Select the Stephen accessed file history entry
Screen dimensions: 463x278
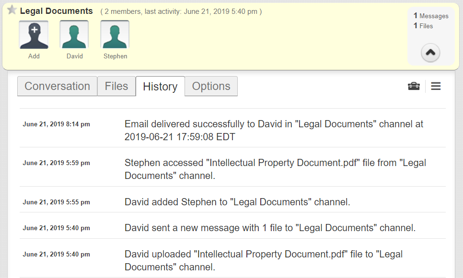(232, 167)
